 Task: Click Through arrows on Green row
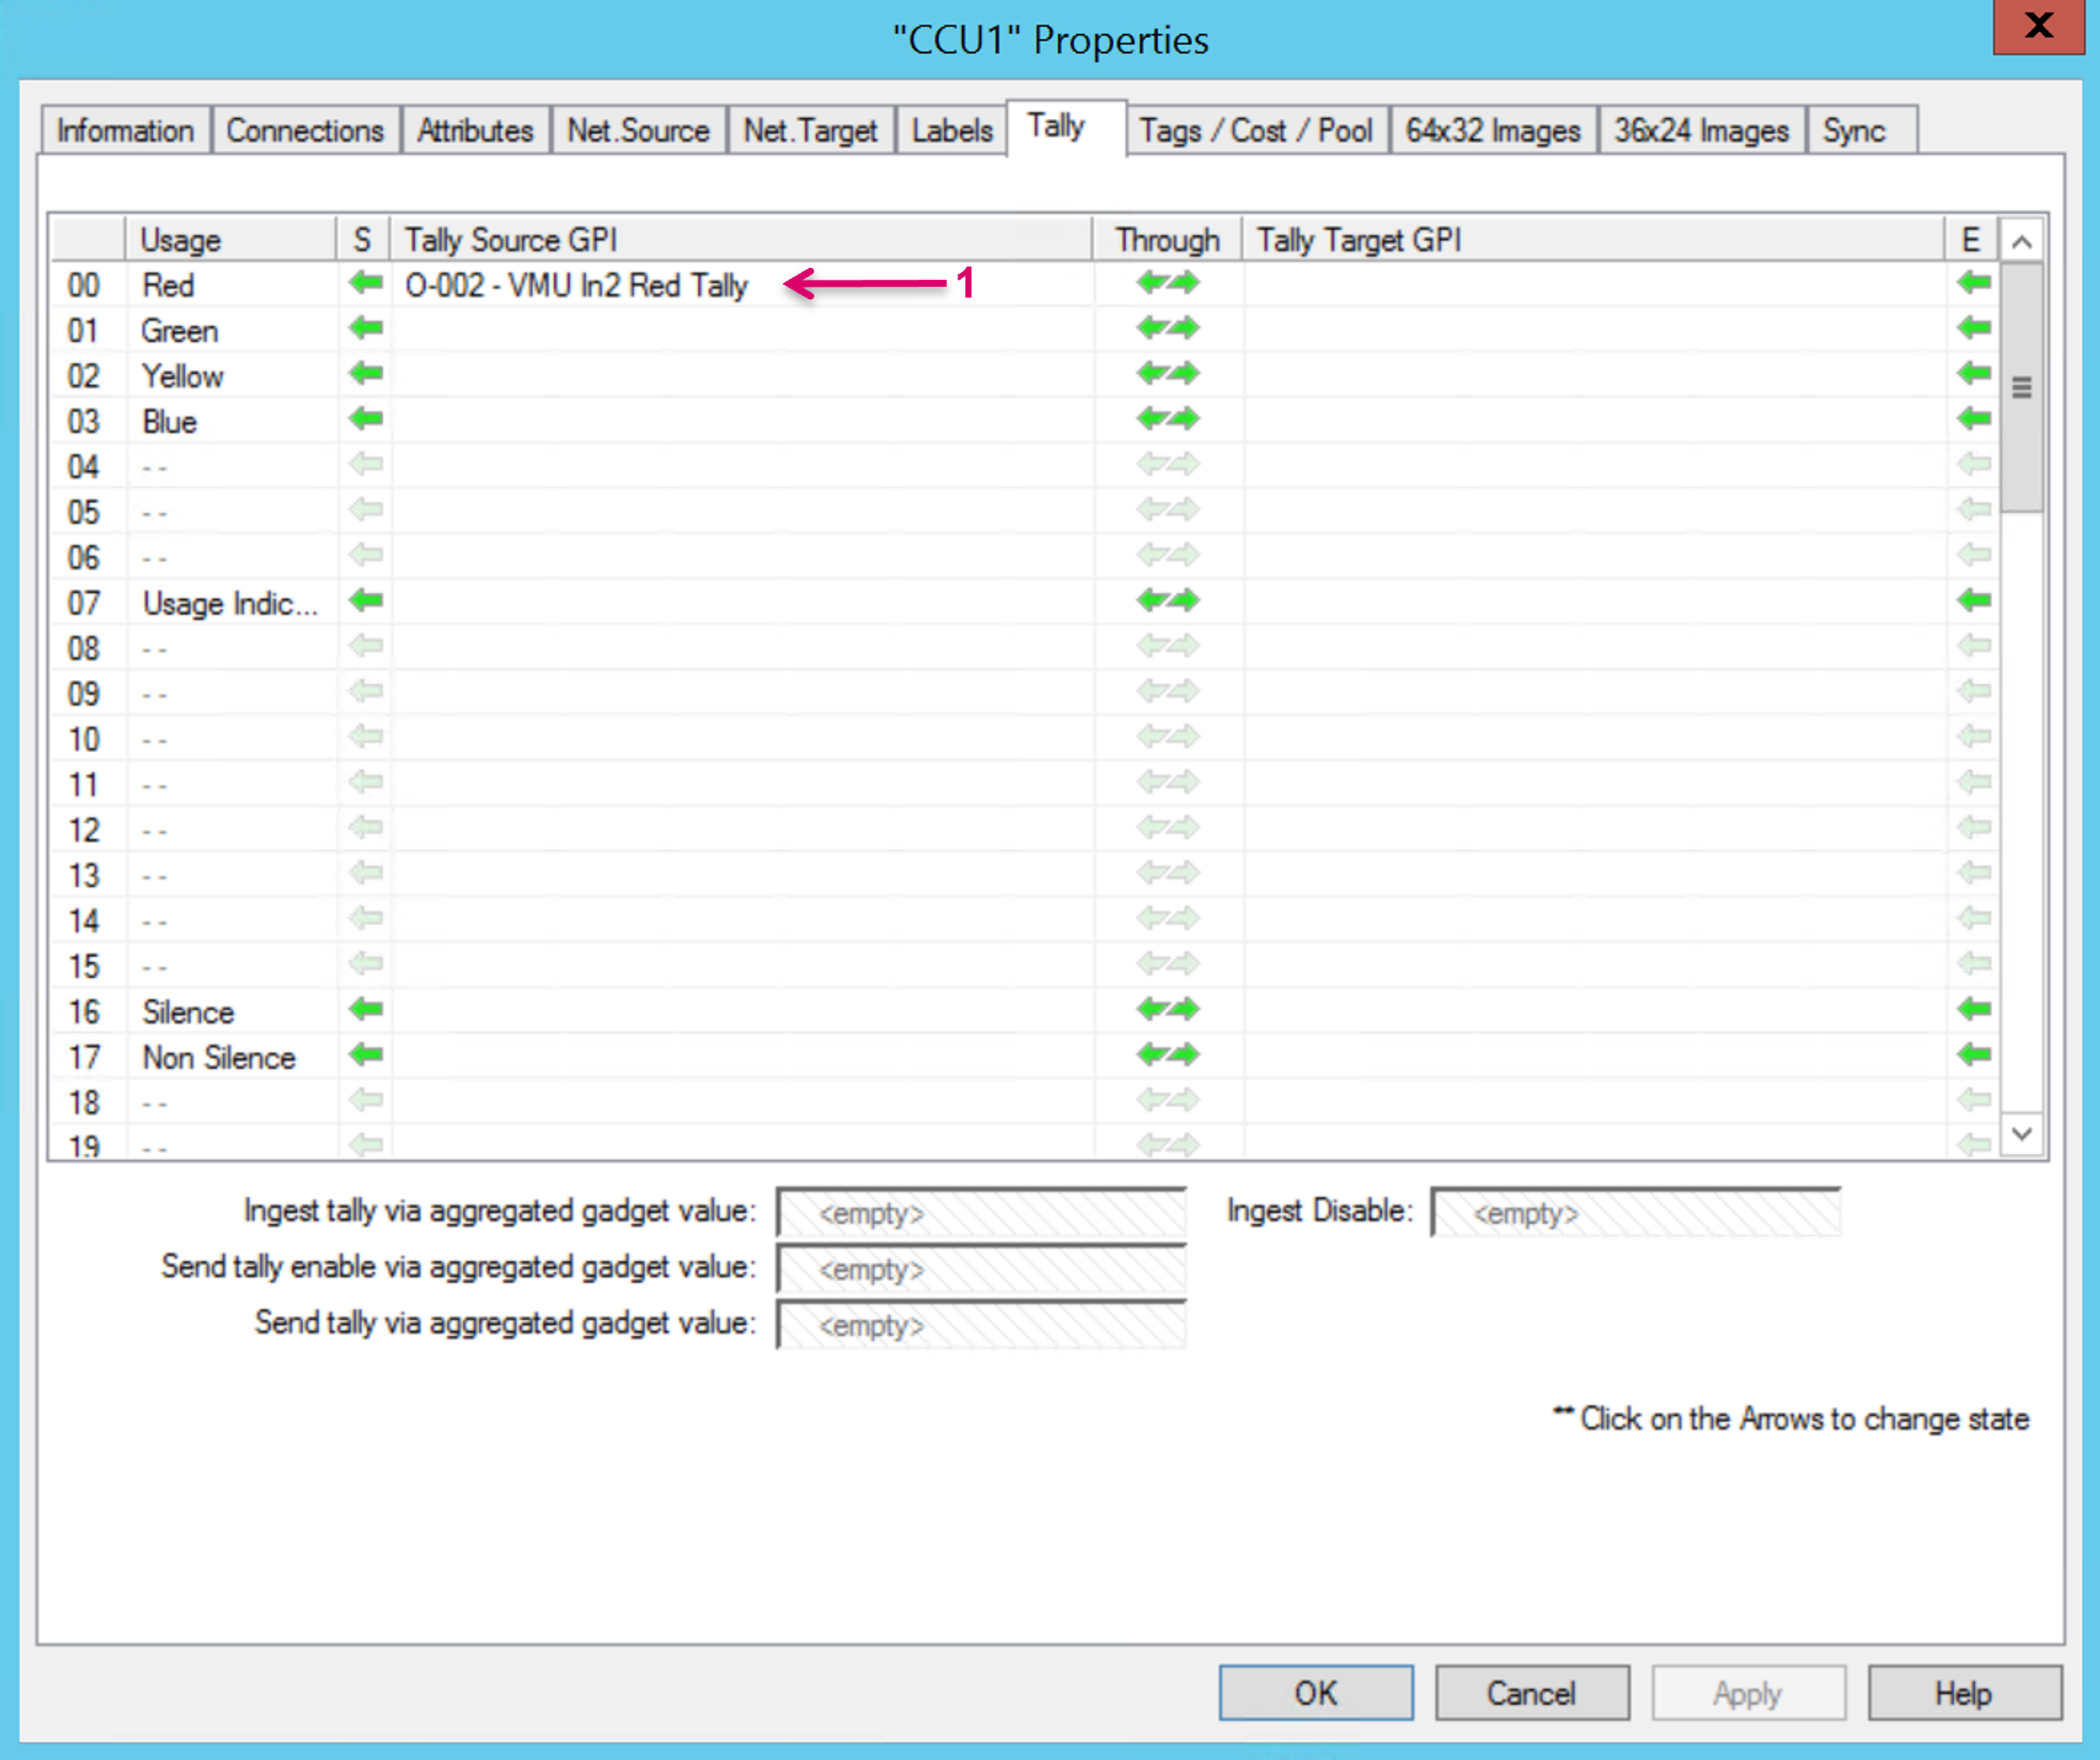coord(1167,328)
